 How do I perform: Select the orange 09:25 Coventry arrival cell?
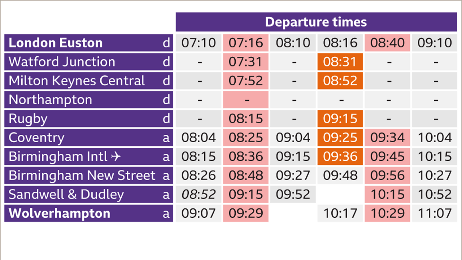pyautogui.click(x=340, y=138)
